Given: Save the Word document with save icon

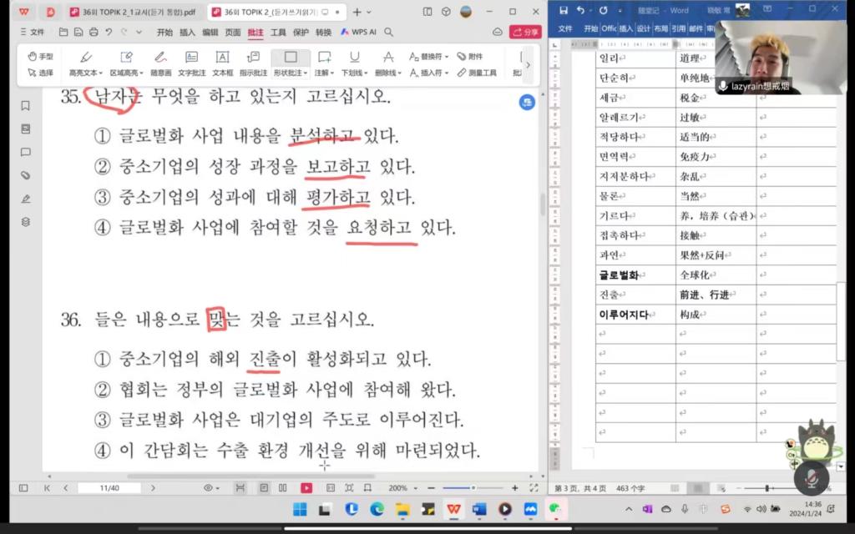Looking at the screenshot, I should coord(564,10).
